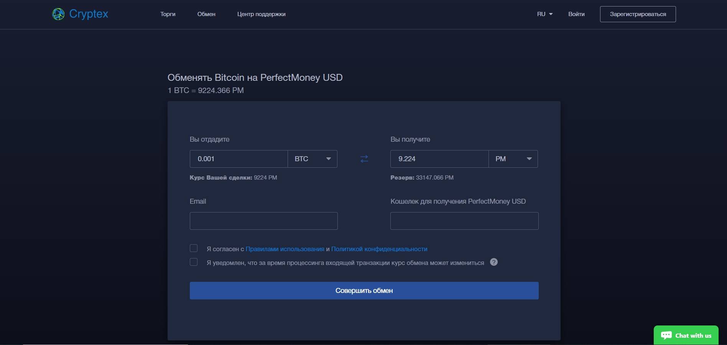Viewport: 727px width, 345px height.
Task: Open Центр поддержки in the navigation
Action: tap(261, 14)
